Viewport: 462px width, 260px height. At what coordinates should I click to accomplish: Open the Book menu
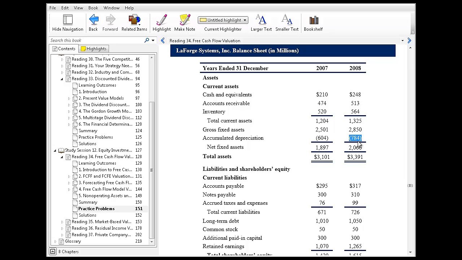(x=93, y=8)
